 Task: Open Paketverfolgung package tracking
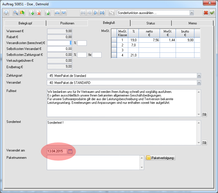(x=160, y=158)
